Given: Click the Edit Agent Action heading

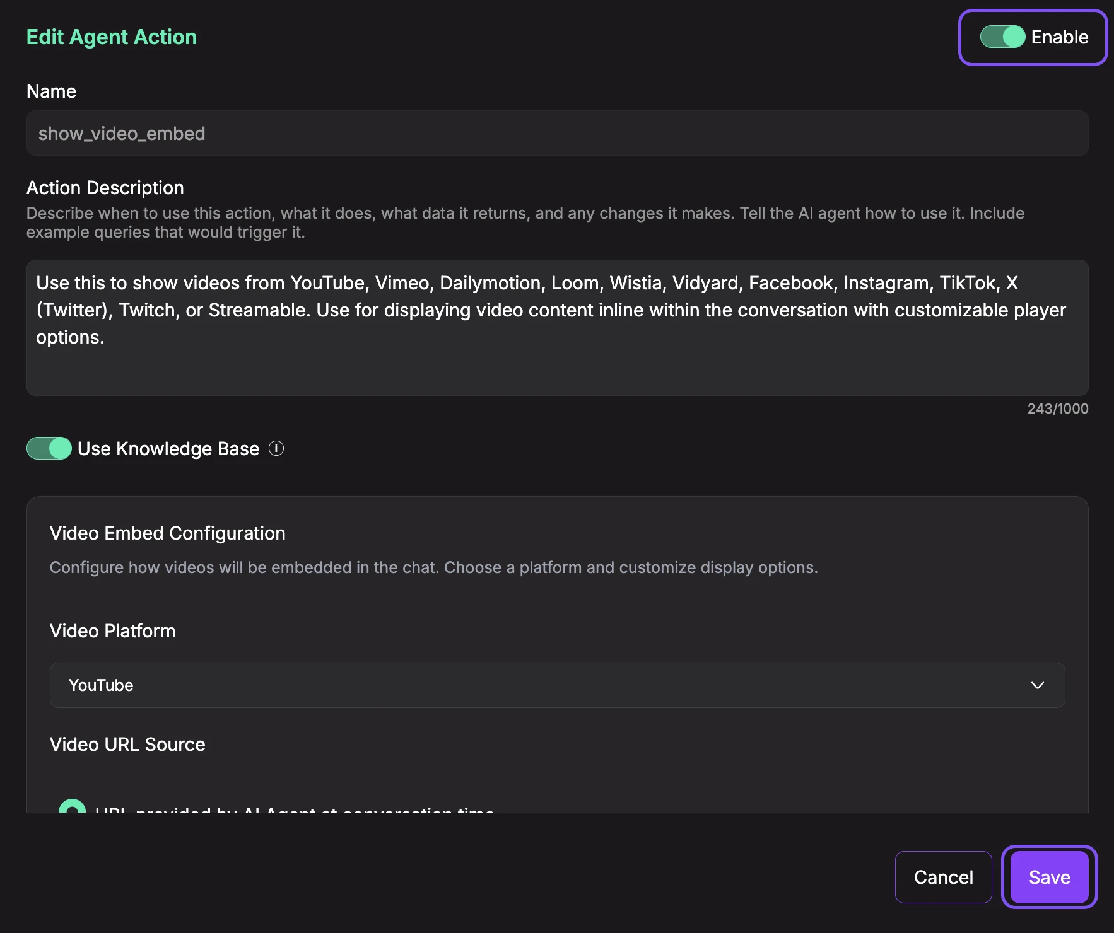Looking at the screenshot, I should (x=112, y=37).
